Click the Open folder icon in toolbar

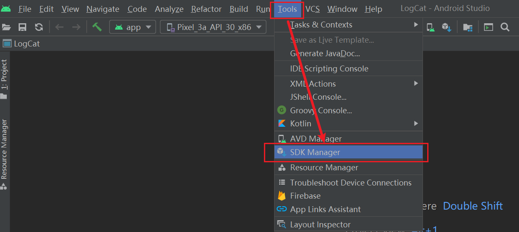point(6,27)
